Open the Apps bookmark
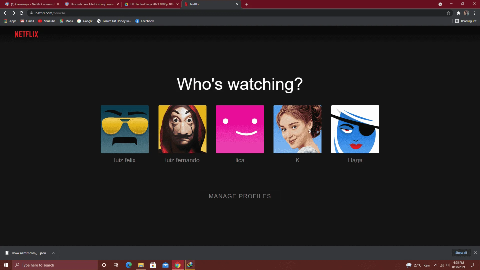Screen dimensions: 480x270 [x=10, y=21]
